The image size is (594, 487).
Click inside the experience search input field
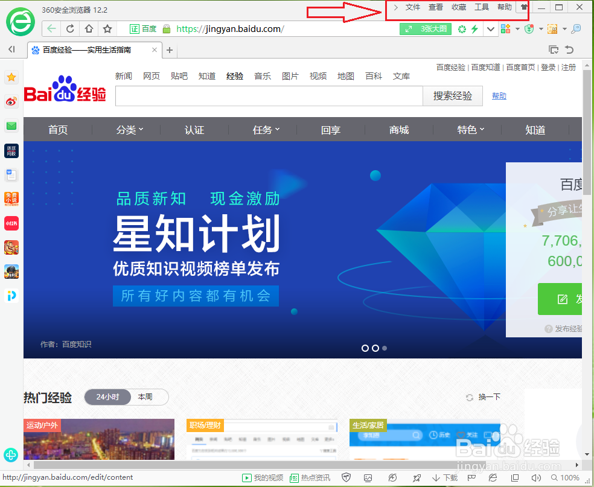point(269,96)
